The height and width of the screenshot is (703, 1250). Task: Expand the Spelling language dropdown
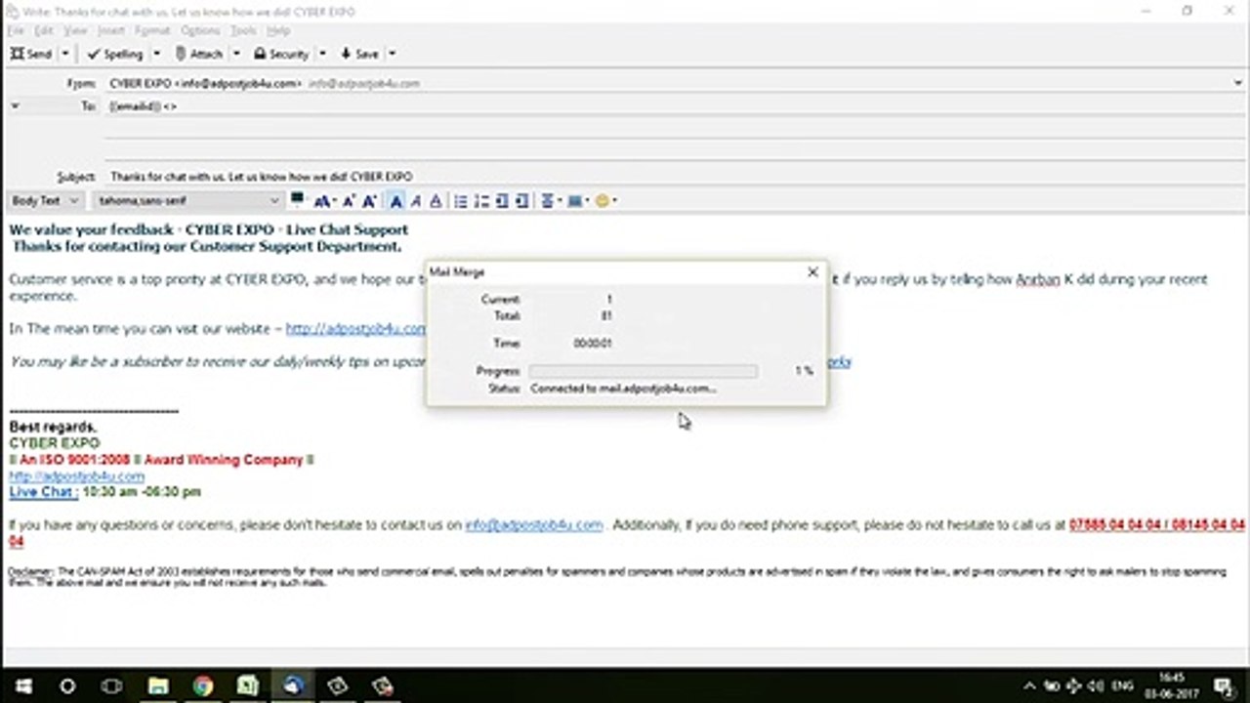[154, 54]
